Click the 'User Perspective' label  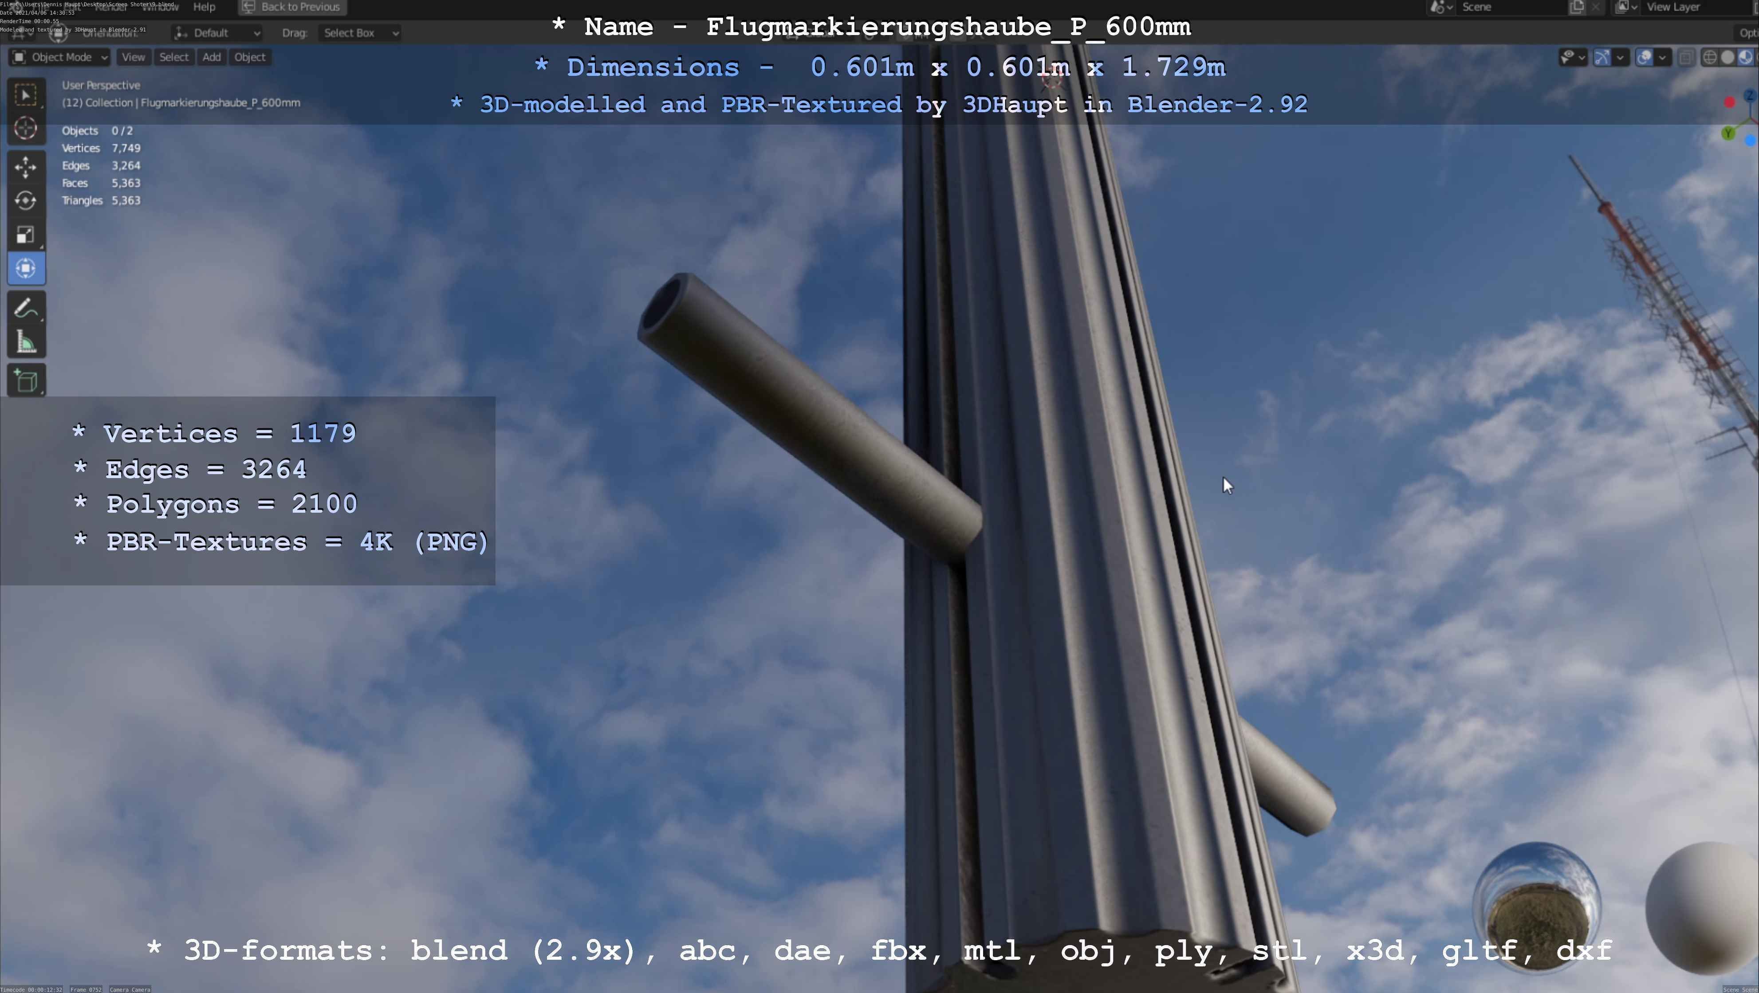101,85
